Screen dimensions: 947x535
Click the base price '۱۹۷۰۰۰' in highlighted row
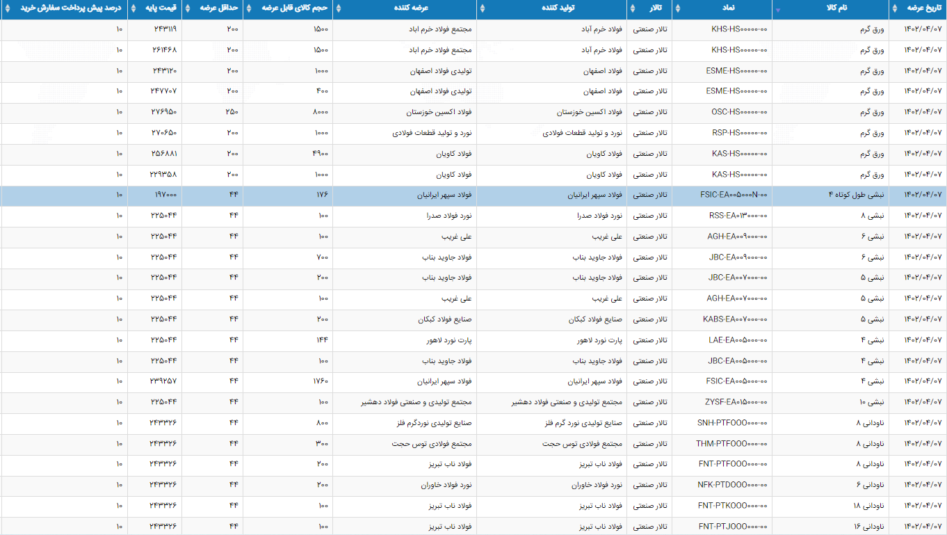(x=165, y=195)
